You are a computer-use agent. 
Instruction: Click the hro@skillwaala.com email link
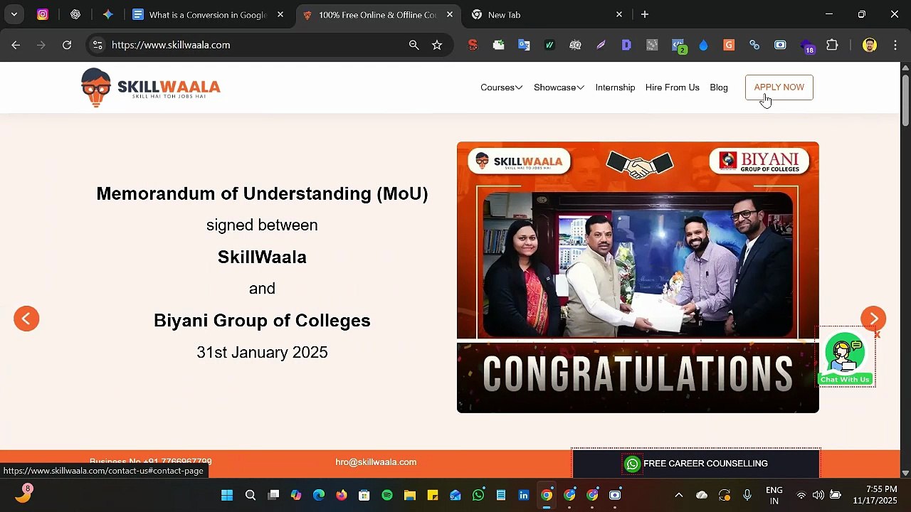point(376,462)
